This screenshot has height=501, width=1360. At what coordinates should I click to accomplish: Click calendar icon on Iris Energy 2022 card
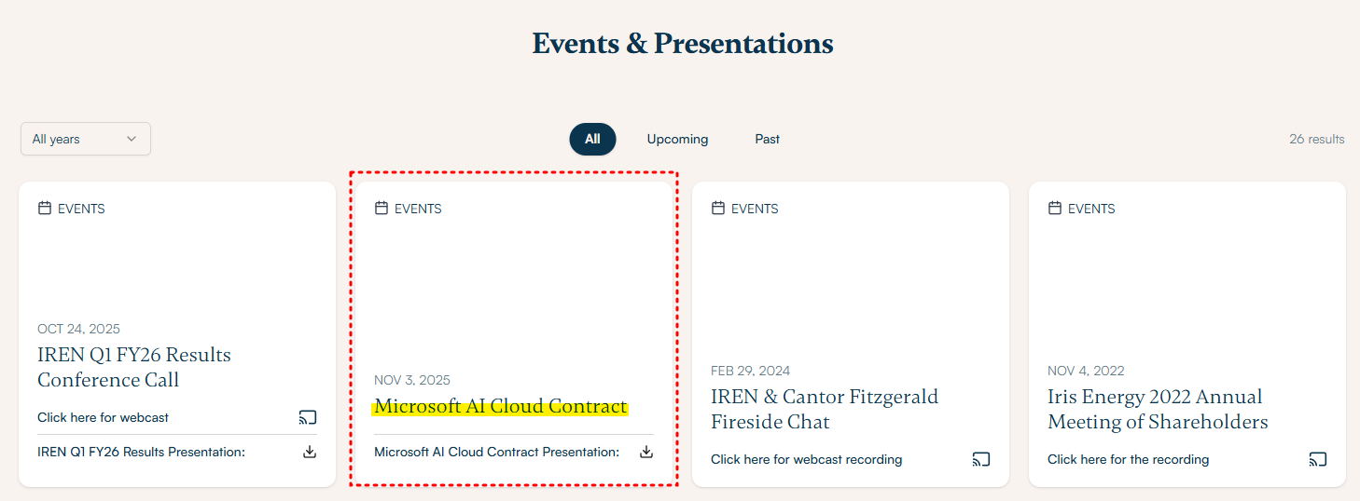(x=1055, y=209)
